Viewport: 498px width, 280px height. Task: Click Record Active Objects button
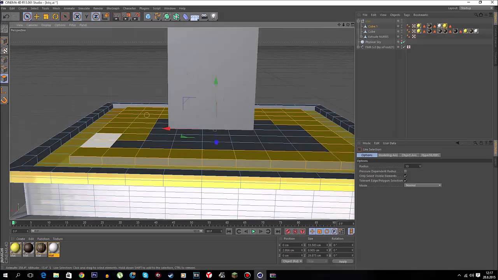tap(288, 231)
